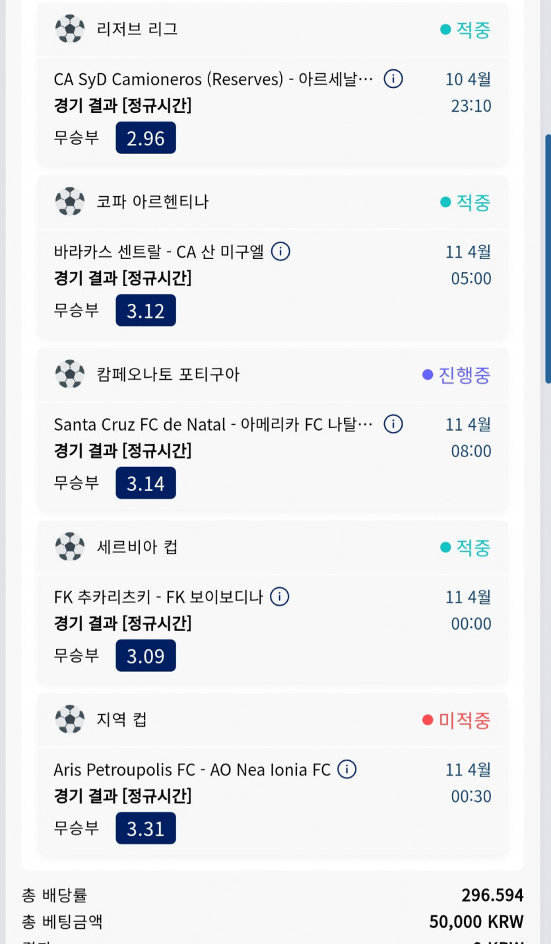Tap soccer ball icon for 캄페오나토 포티구아

[x=70, y=374]
